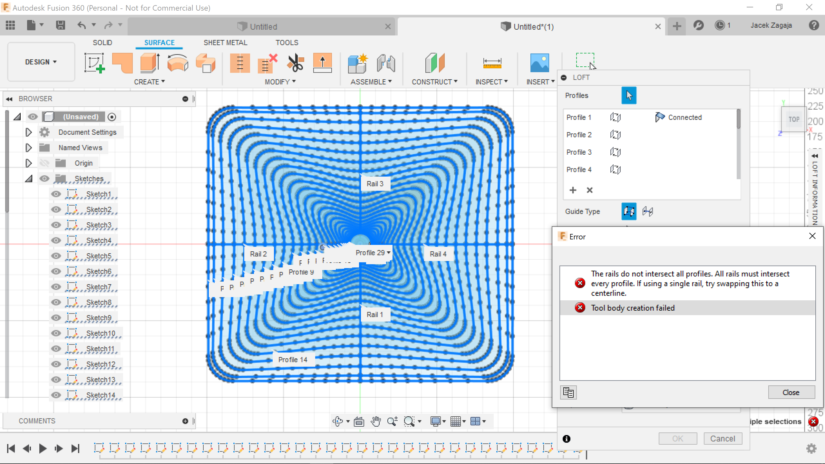Remove selected profile with the X button
Viewport: 825px width, 464px height.
tap(590, 190)
